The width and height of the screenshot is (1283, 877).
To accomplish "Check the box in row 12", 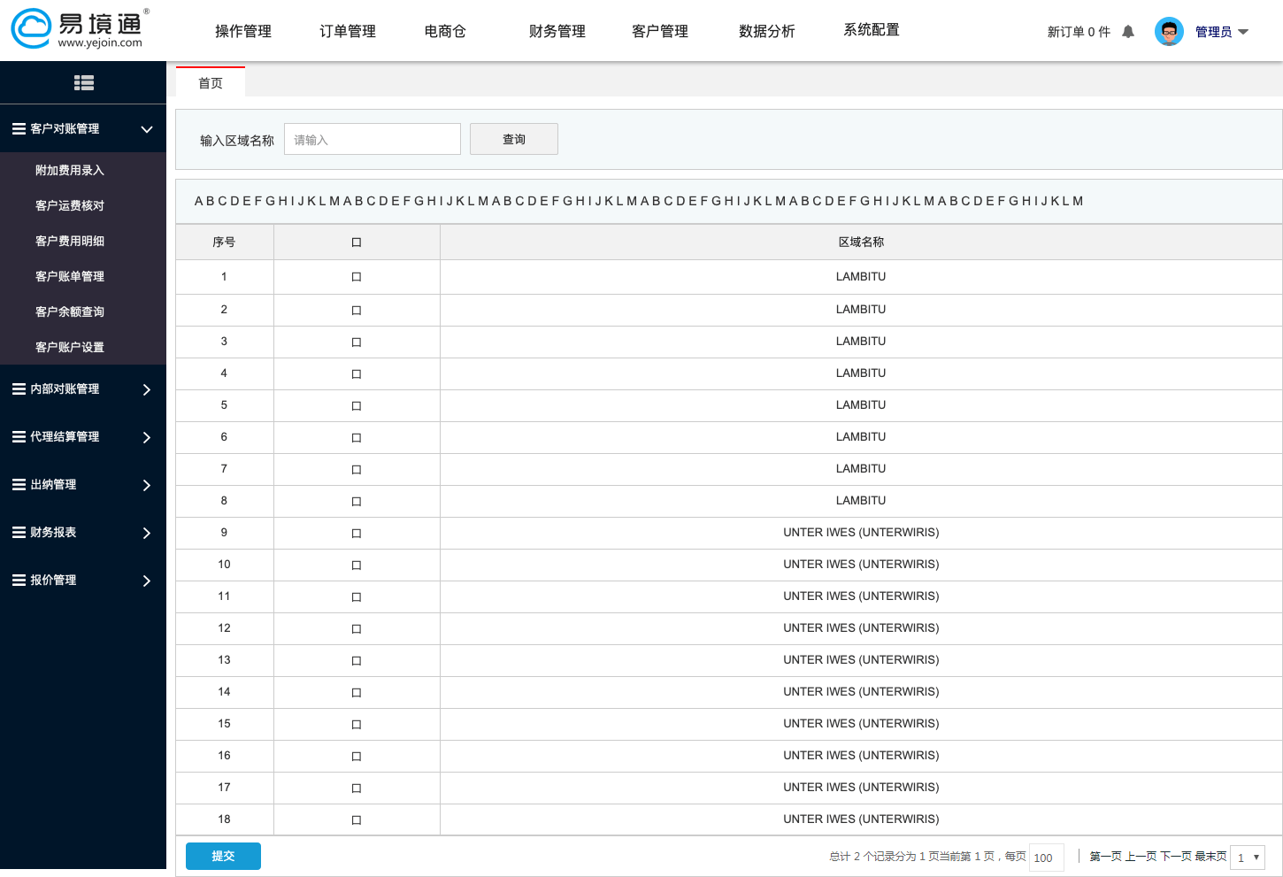I will (x=357, y=629).
